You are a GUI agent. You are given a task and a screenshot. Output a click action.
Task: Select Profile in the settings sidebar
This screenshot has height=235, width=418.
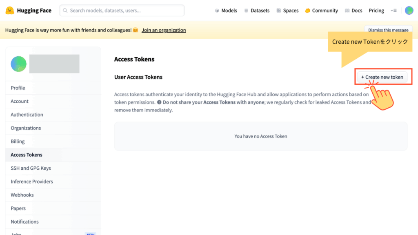(x=18, y=88)
